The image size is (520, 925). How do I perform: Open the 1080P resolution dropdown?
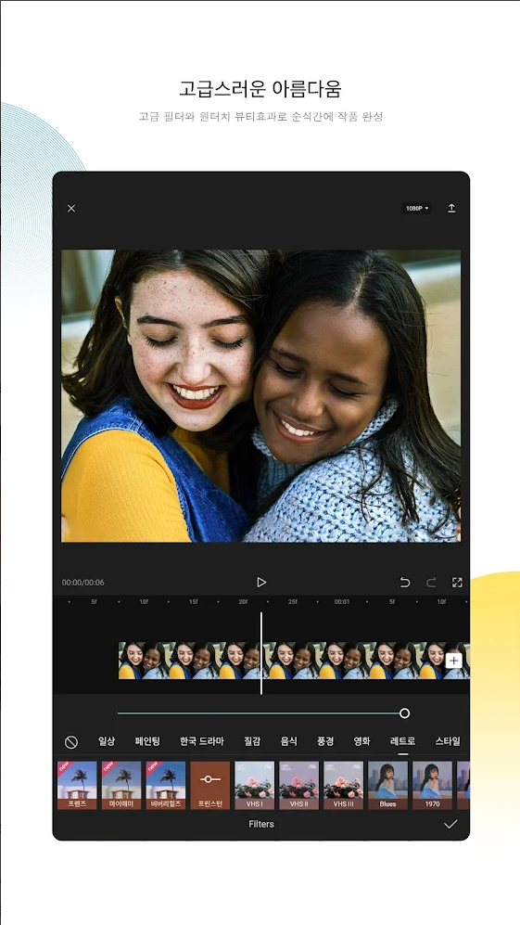click(x=417, y=208)
